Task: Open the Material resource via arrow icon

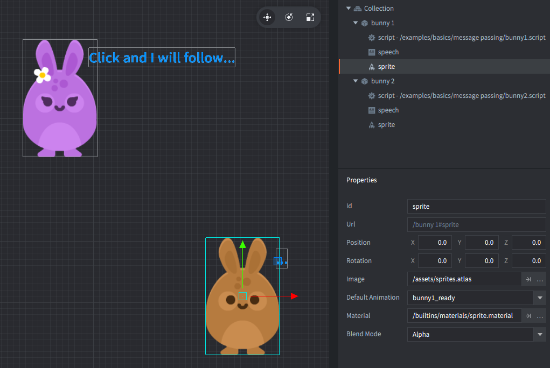Action: coord(528,316)
